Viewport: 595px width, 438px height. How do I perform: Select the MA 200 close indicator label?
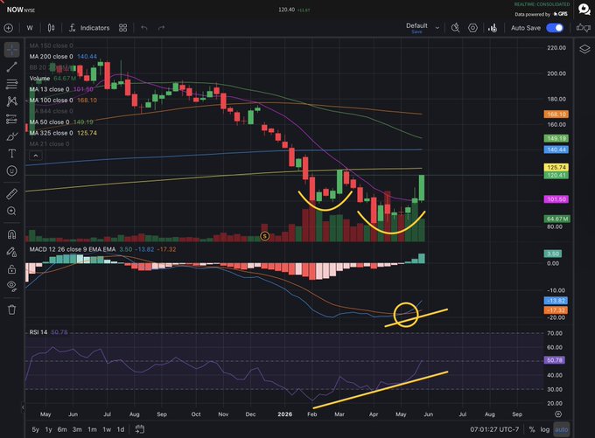[52, 57]
